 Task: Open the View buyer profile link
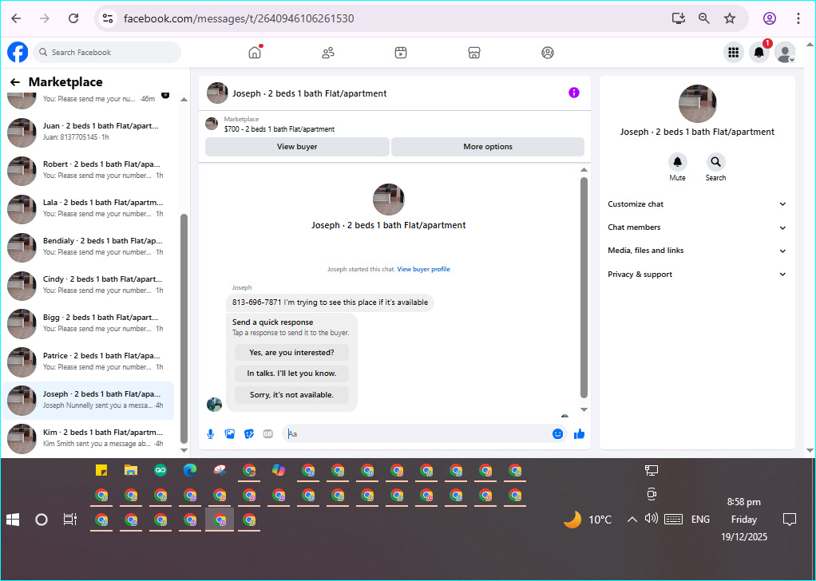point(424,269)
